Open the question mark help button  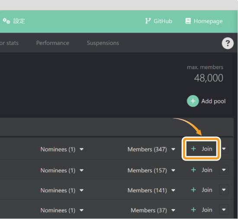(228, 43)
